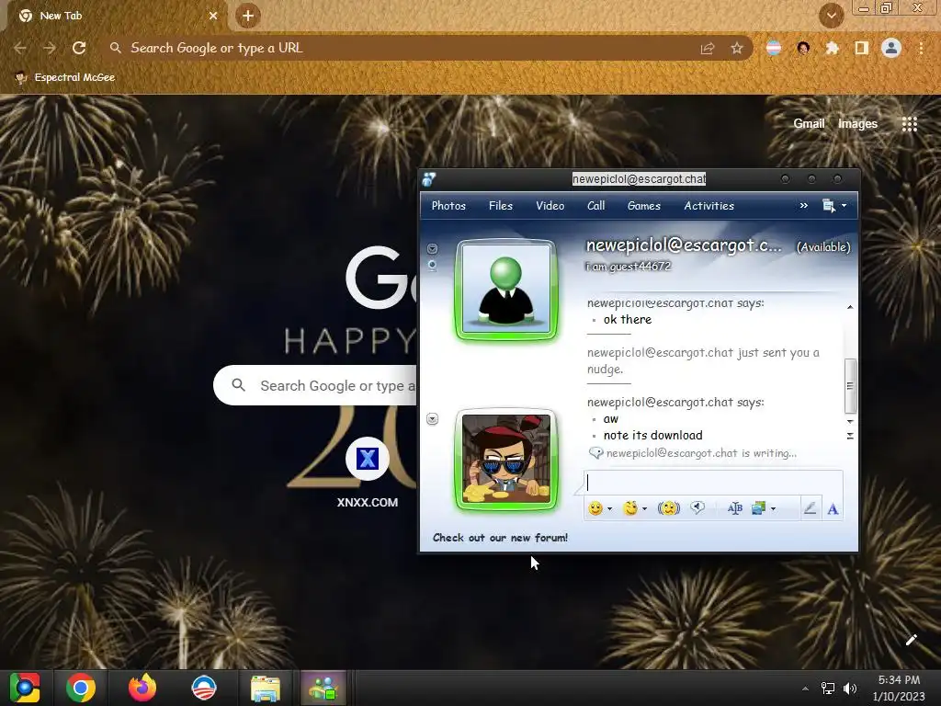Click the 'i am guest44672' personal message
Viewport: 941px width, 706px height.
[x=629, y=266]
